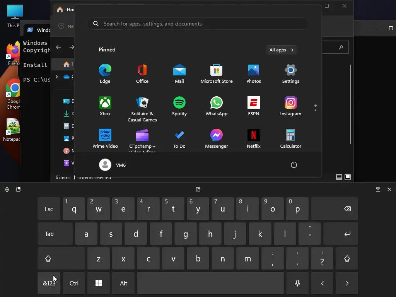Tap the left arrow key on keyboard
This screenshot has width=396, height=297.
322,283
